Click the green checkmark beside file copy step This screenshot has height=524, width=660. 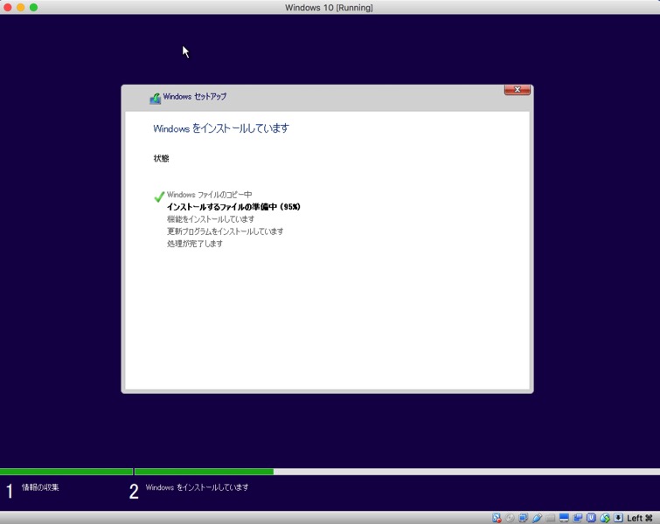point(159,196)
